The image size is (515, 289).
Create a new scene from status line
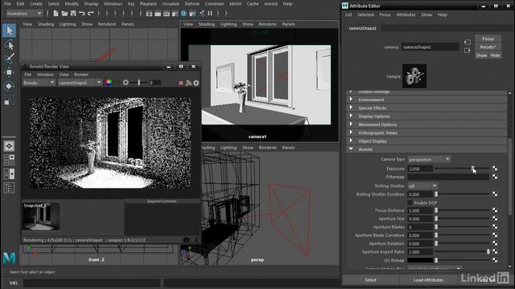[x=56, y=14]
